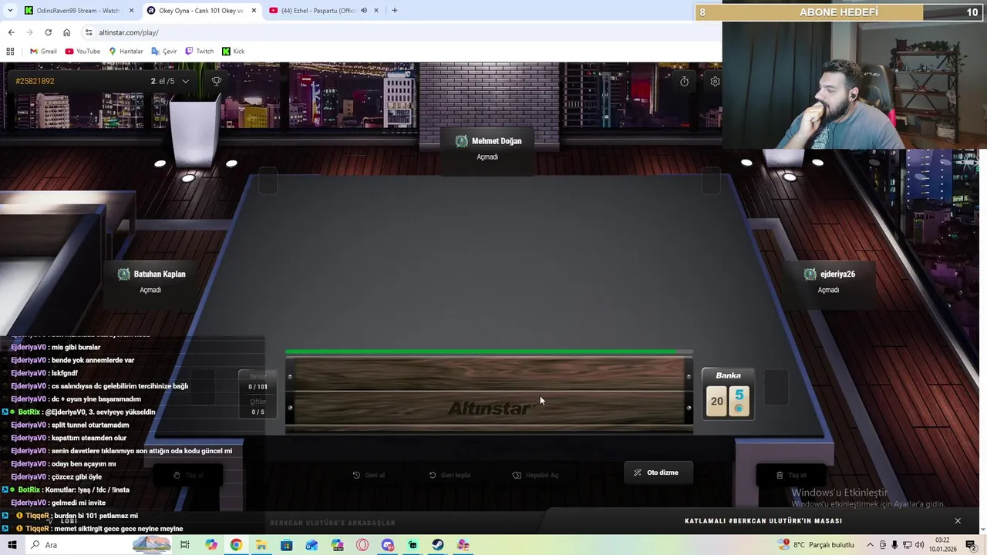Go to browser home page

(66, 32)
